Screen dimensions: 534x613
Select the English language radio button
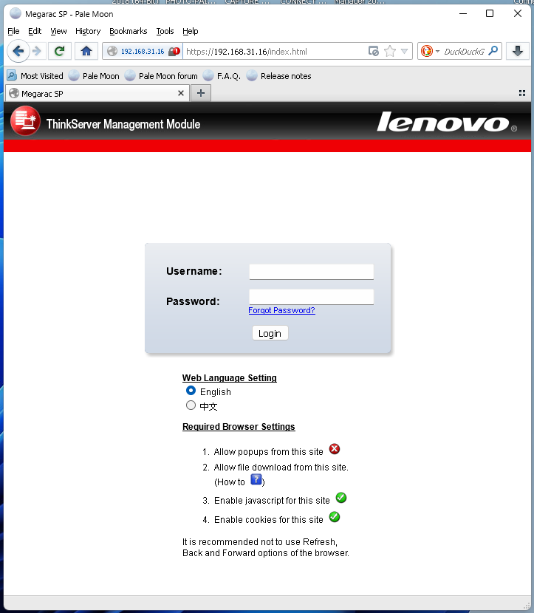click(191, 391)
